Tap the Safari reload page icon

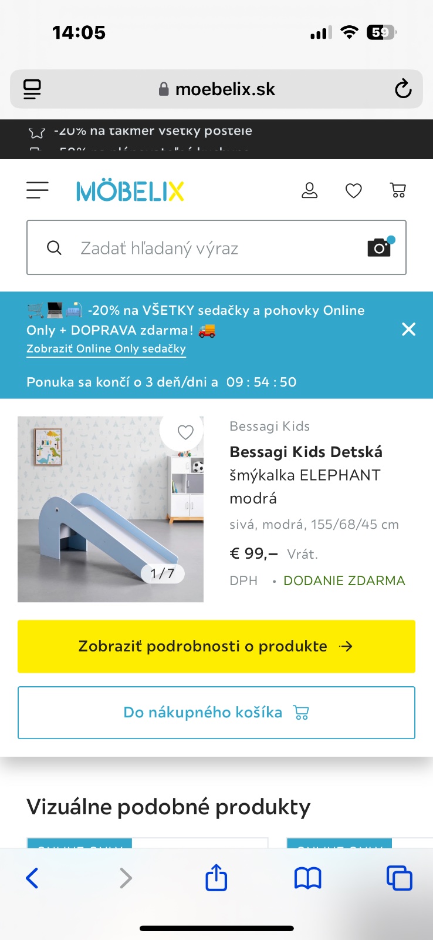(402, 89)
